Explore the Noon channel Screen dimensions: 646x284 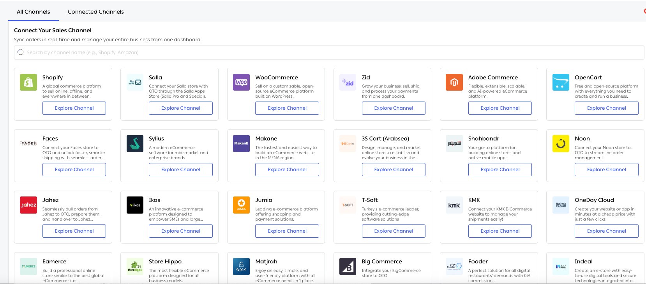[607, 170]
